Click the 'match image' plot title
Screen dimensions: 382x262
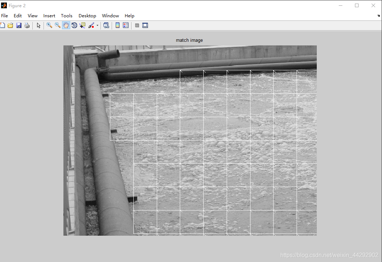189,40
